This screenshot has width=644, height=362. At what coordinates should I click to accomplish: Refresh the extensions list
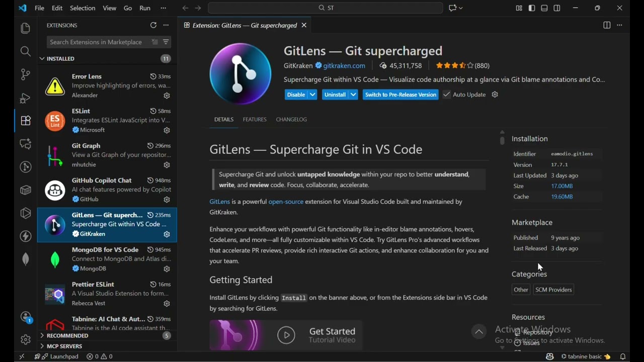click(x=153, y=25)
